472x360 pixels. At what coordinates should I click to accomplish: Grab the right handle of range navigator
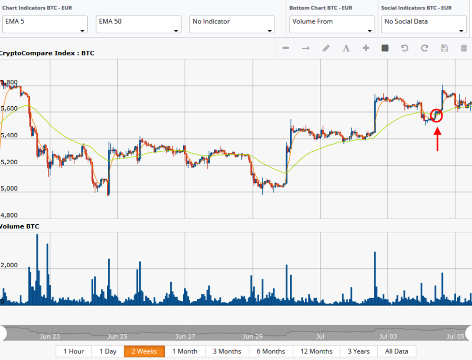(469, 333)
